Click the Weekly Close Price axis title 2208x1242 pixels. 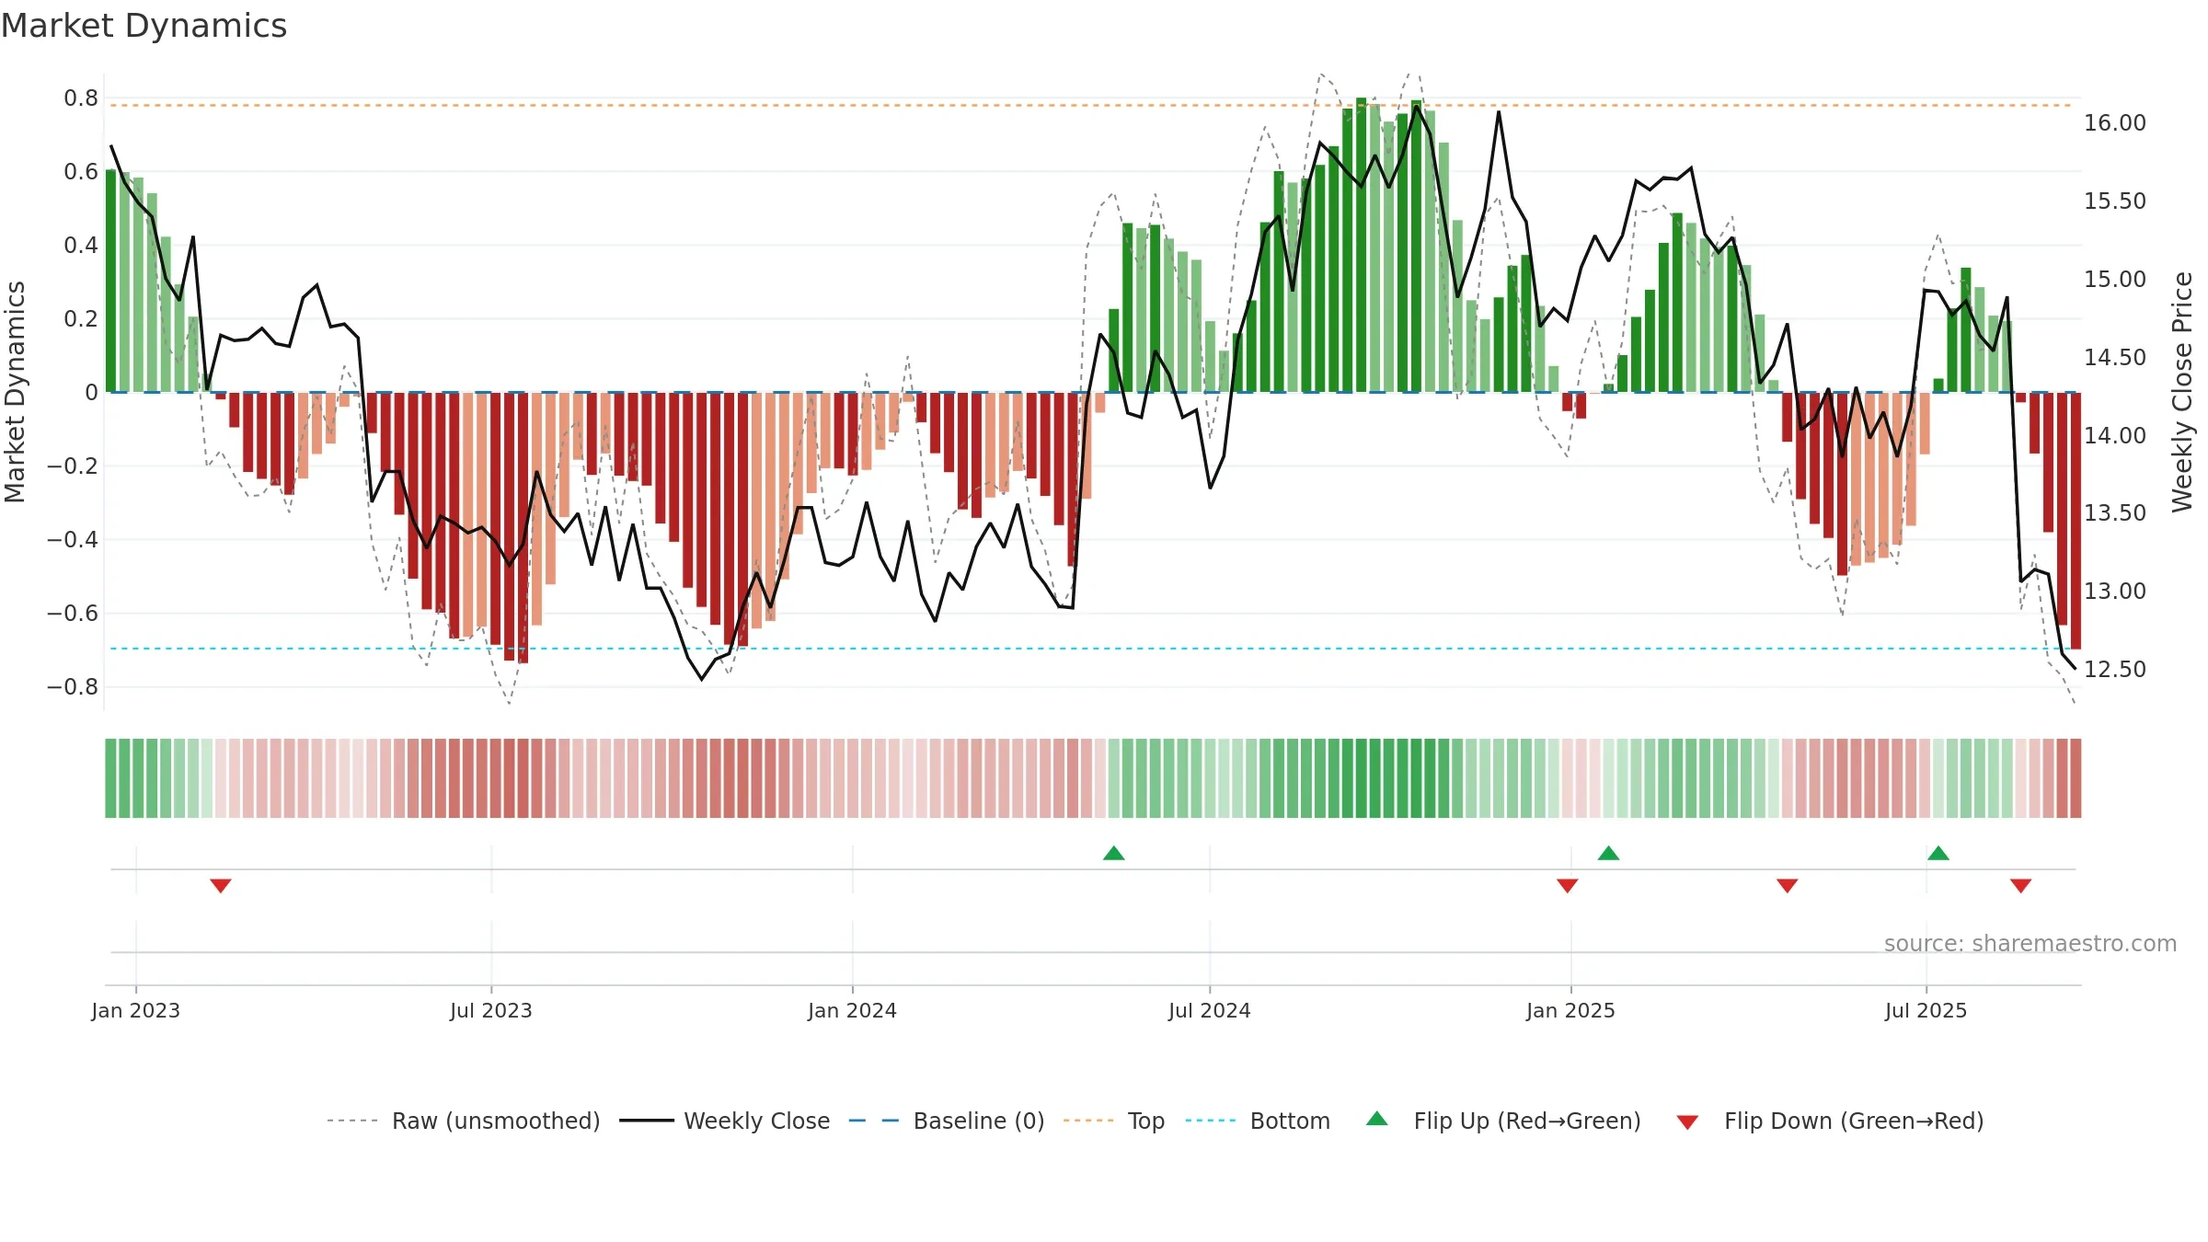(x=2182, y=392)
